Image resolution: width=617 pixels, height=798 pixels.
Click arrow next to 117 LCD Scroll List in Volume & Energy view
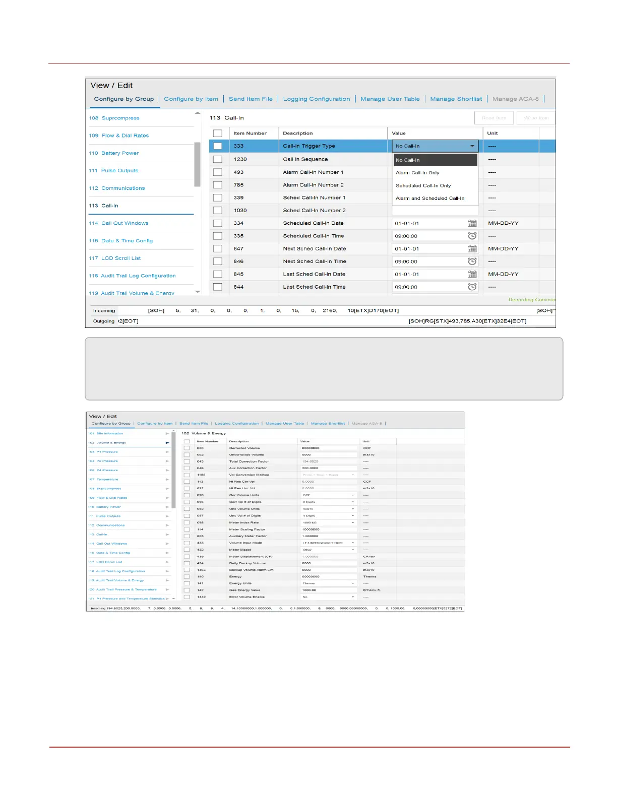coord(167,562)
